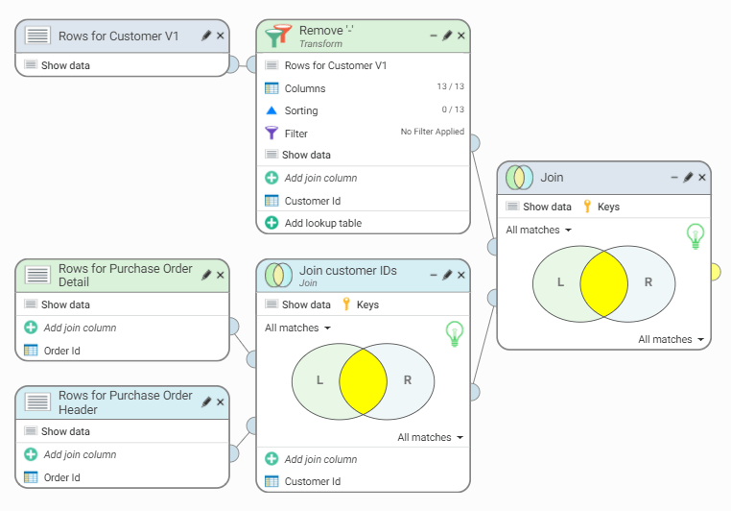Collapse the Remove '-' node with minus button
Viewport: 731px width, 511px height.
(434, 36)
